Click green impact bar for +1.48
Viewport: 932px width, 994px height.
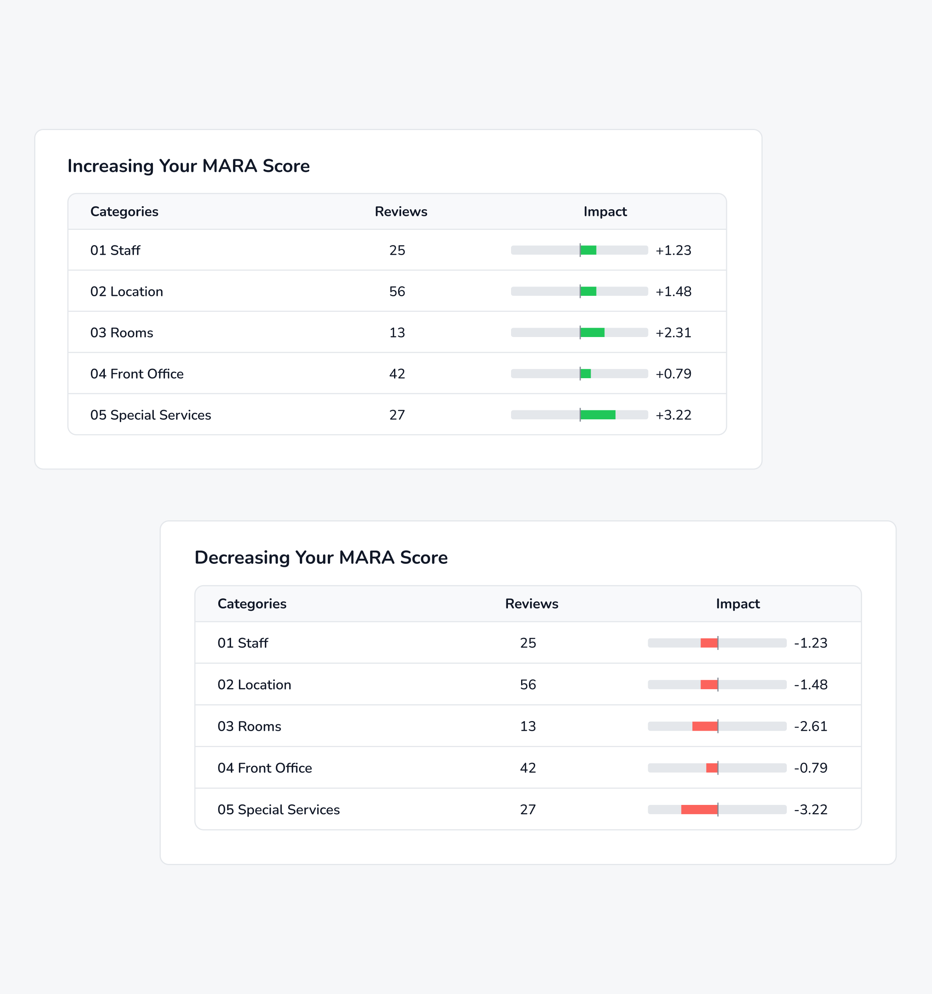click(588, 292)
